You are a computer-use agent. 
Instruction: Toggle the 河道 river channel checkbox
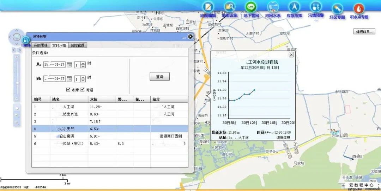(83, 90)
